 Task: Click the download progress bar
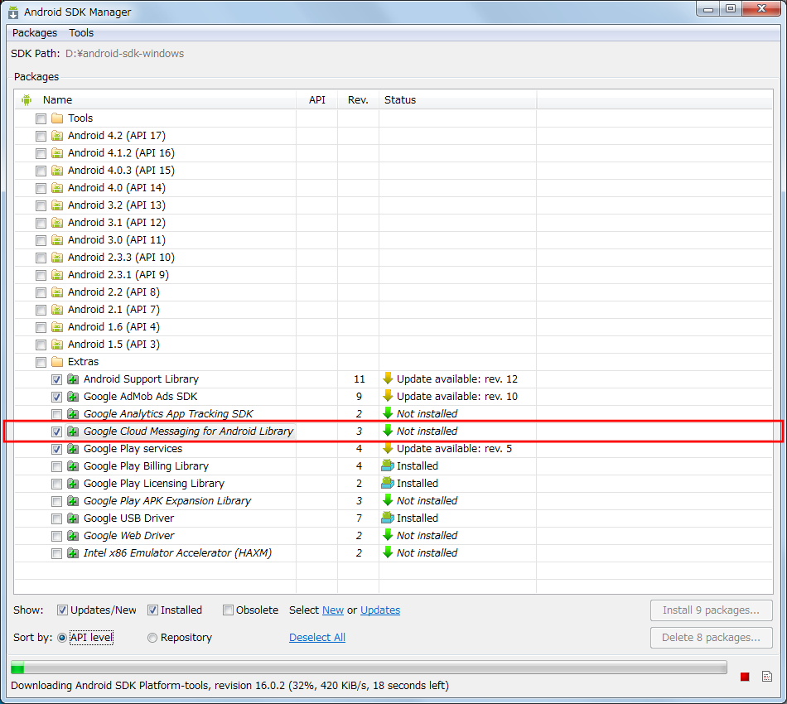369,668
